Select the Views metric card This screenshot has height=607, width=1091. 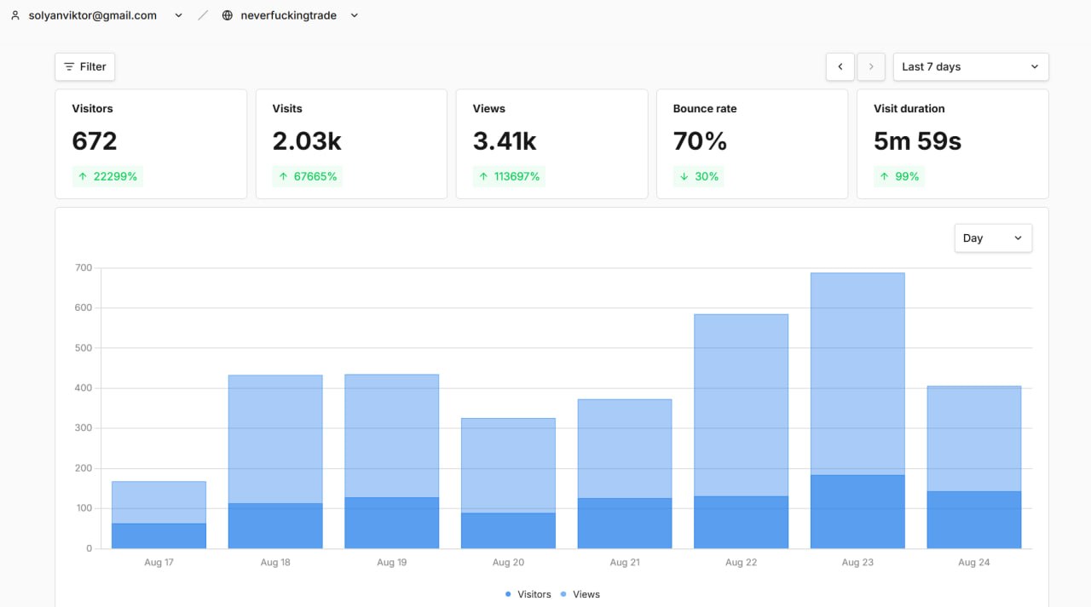(551, 144)
